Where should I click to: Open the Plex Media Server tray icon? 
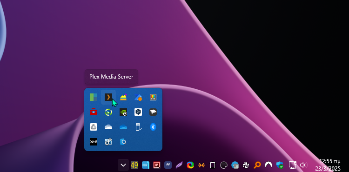(x=108, y=97)
